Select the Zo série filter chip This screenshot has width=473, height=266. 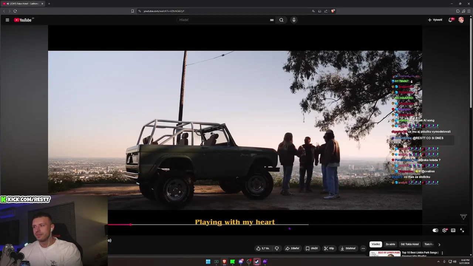pyautogui.click(x=390, y=244)
